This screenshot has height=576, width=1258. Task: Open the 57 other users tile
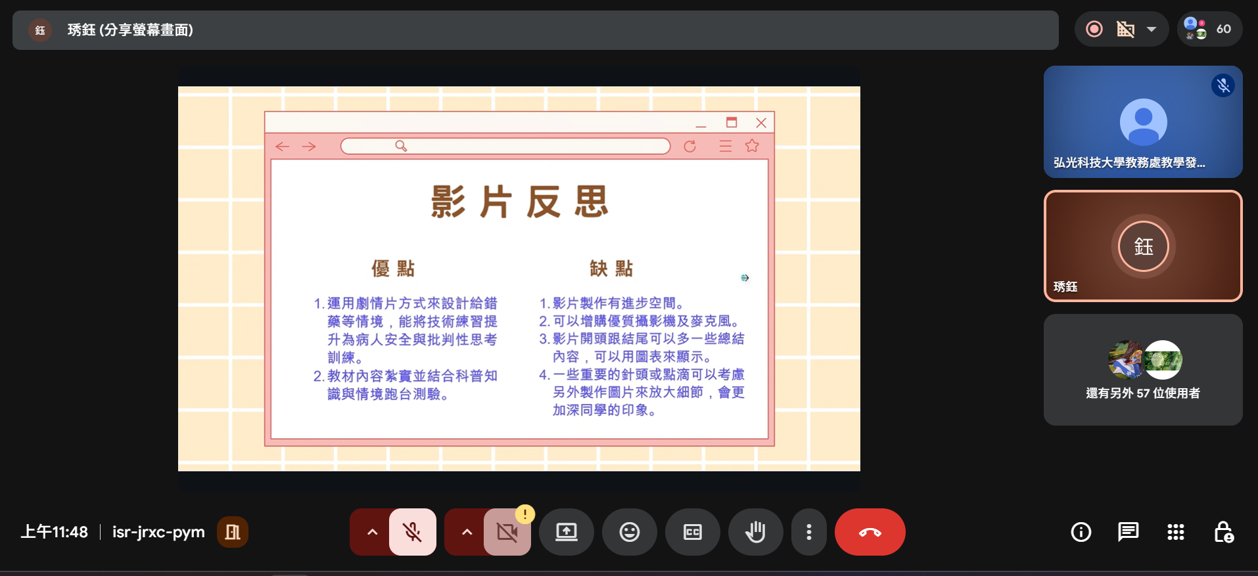1142,370
